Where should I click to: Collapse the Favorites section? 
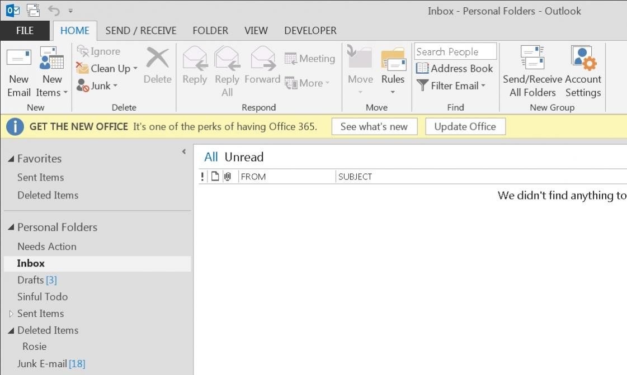click(11, 159)
